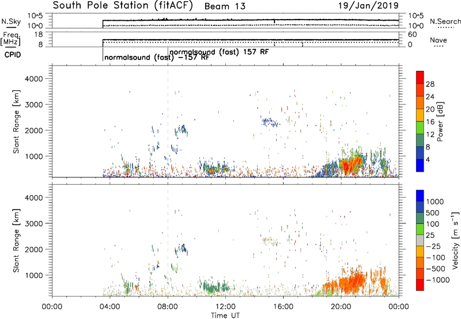Click the dashed 08:00 marker in power panel
This screenshot has height=319, width=461.
click(x=168, y=120)
